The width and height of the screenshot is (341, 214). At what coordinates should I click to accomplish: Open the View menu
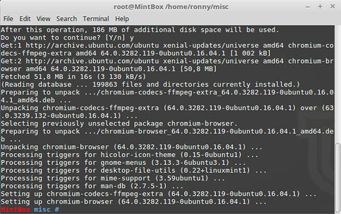(43, 19)
